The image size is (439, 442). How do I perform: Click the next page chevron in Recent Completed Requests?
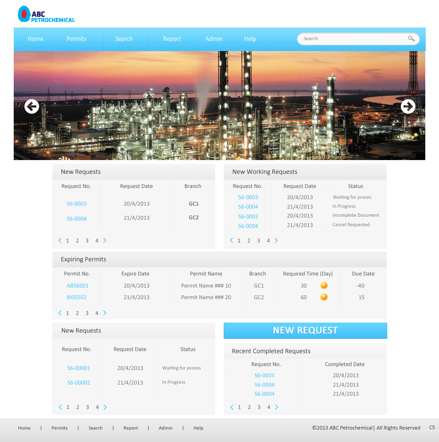[277, 407]
